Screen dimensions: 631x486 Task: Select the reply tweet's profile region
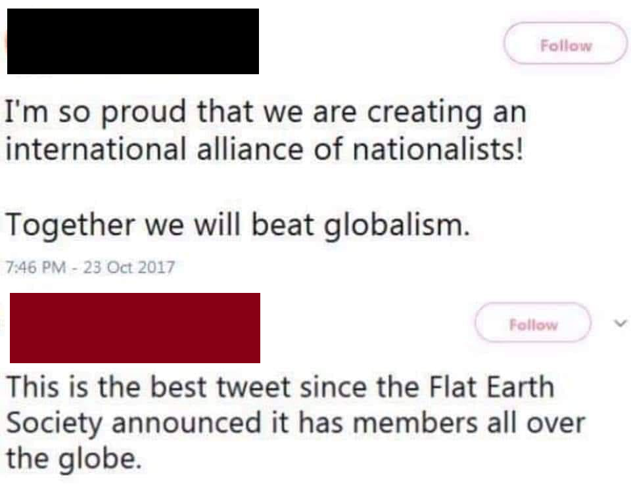[135, 328]
